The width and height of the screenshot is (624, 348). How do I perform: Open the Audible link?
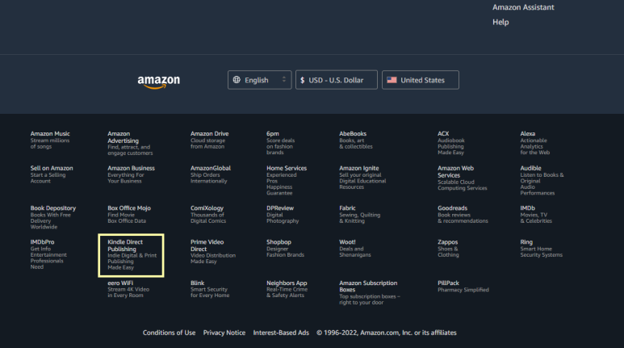coord(542,180)
